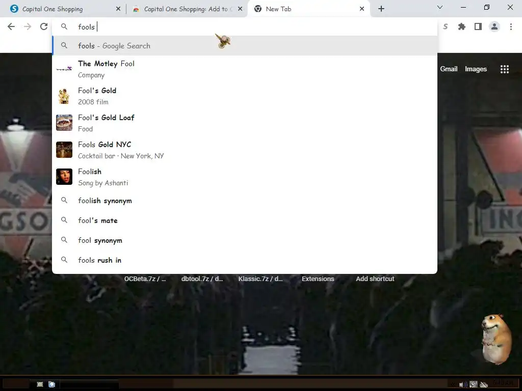This screenshot has width=522, height=391.
Task: Open the tab search chevron
Action: (440, 7)
